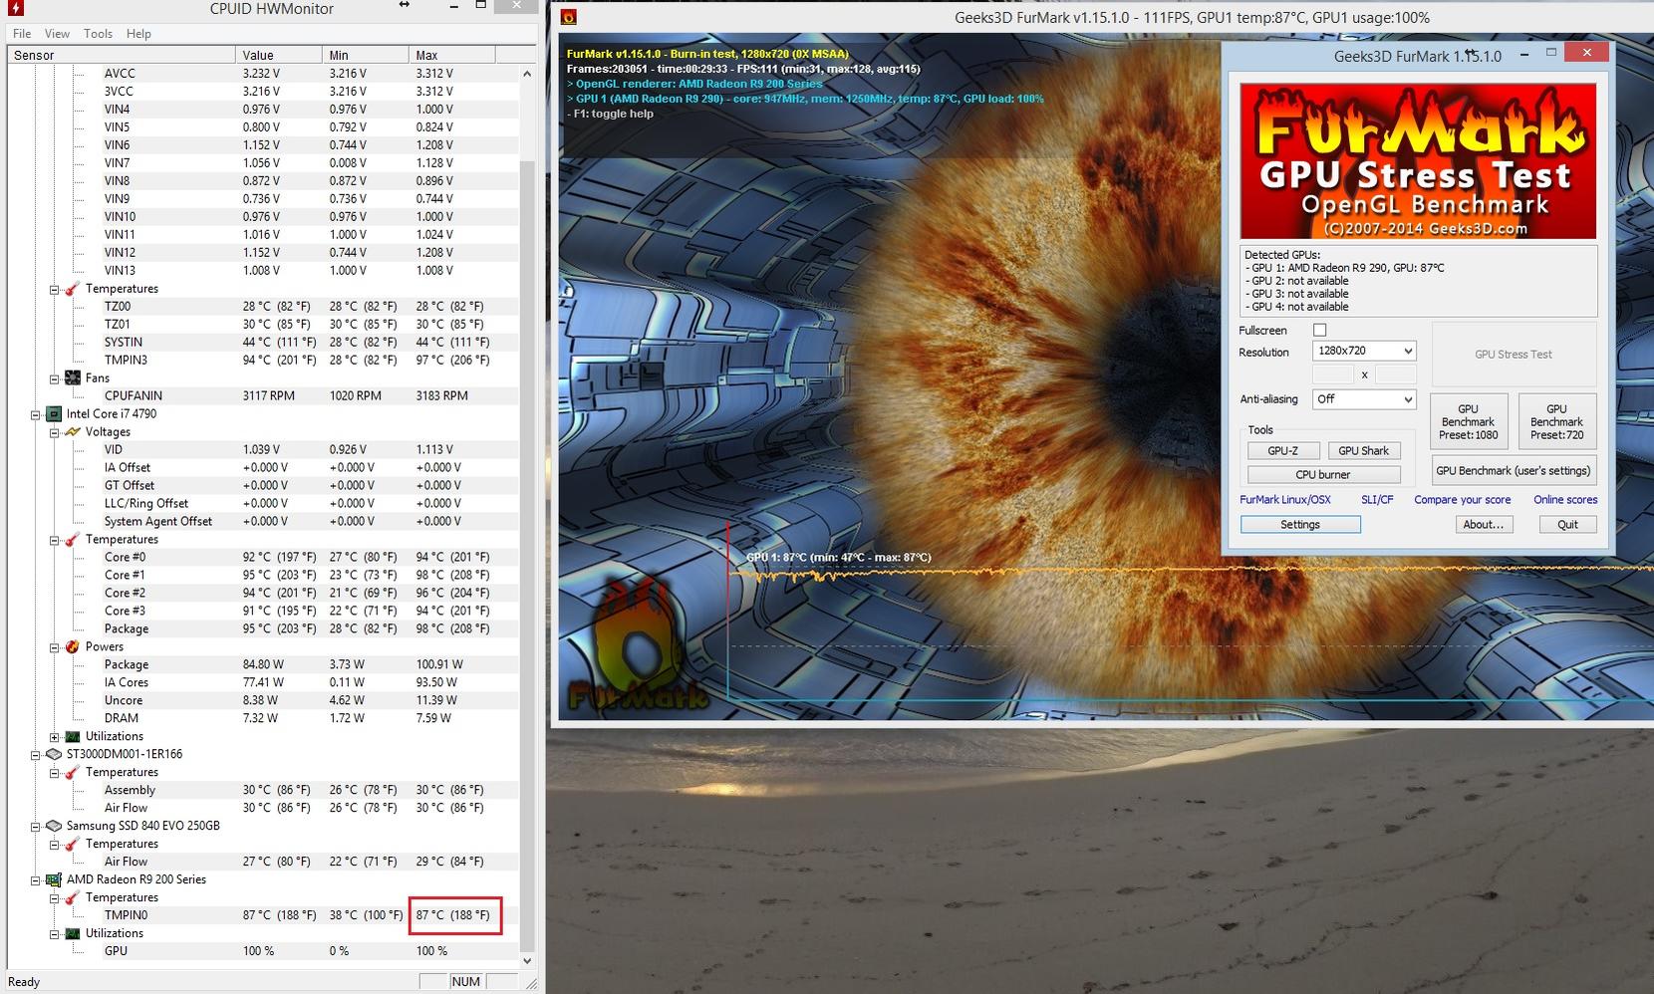Viewport: 1654px width, 994px height.
Task: Click the Value column header
Action: (279, 55)
